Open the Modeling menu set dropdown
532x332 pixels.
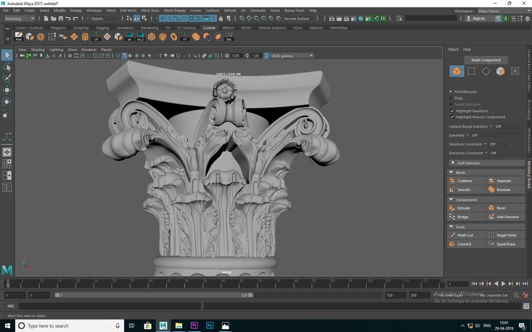pyautogui.click(x=19, y=19)
